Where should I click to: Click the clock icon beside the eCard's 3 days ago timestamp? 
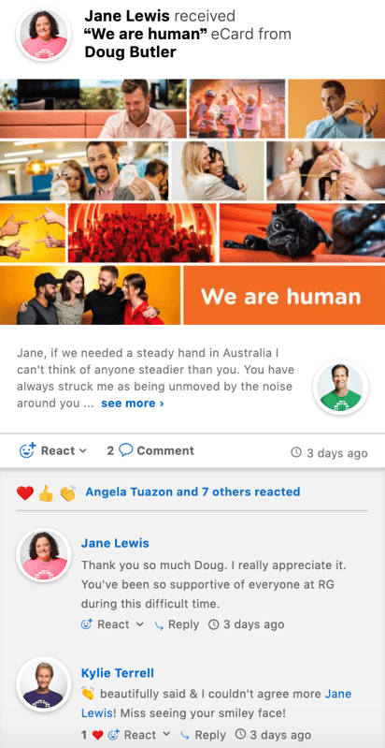[296, 452]
